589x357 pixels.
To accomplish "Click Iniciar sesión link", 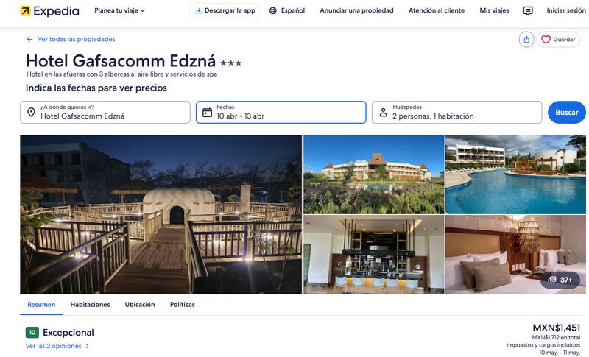I will pos(566,10).
